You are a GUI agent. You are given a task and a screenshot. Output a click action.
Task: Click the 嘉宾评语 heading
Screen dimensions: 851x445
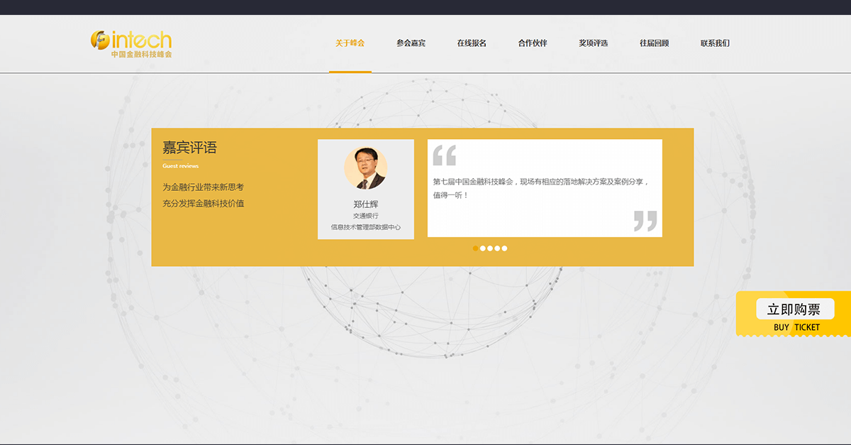[x=190, y=148]
